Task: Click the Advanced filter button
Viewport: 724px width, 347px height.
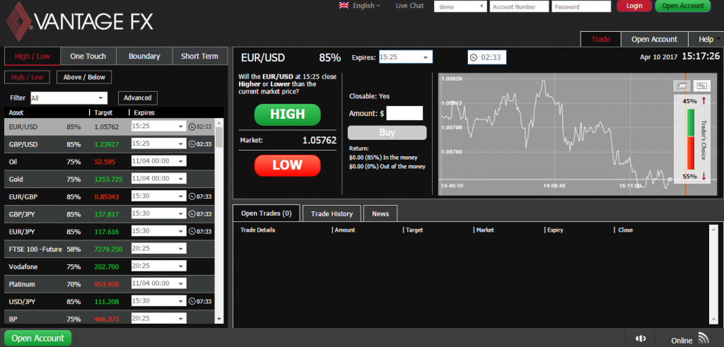Action: 138,98
